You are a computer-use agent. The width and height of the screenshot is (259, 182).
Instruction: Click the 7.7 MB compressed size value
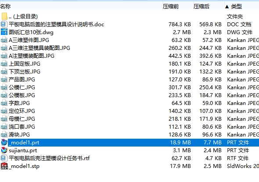(x=212, y=143)
